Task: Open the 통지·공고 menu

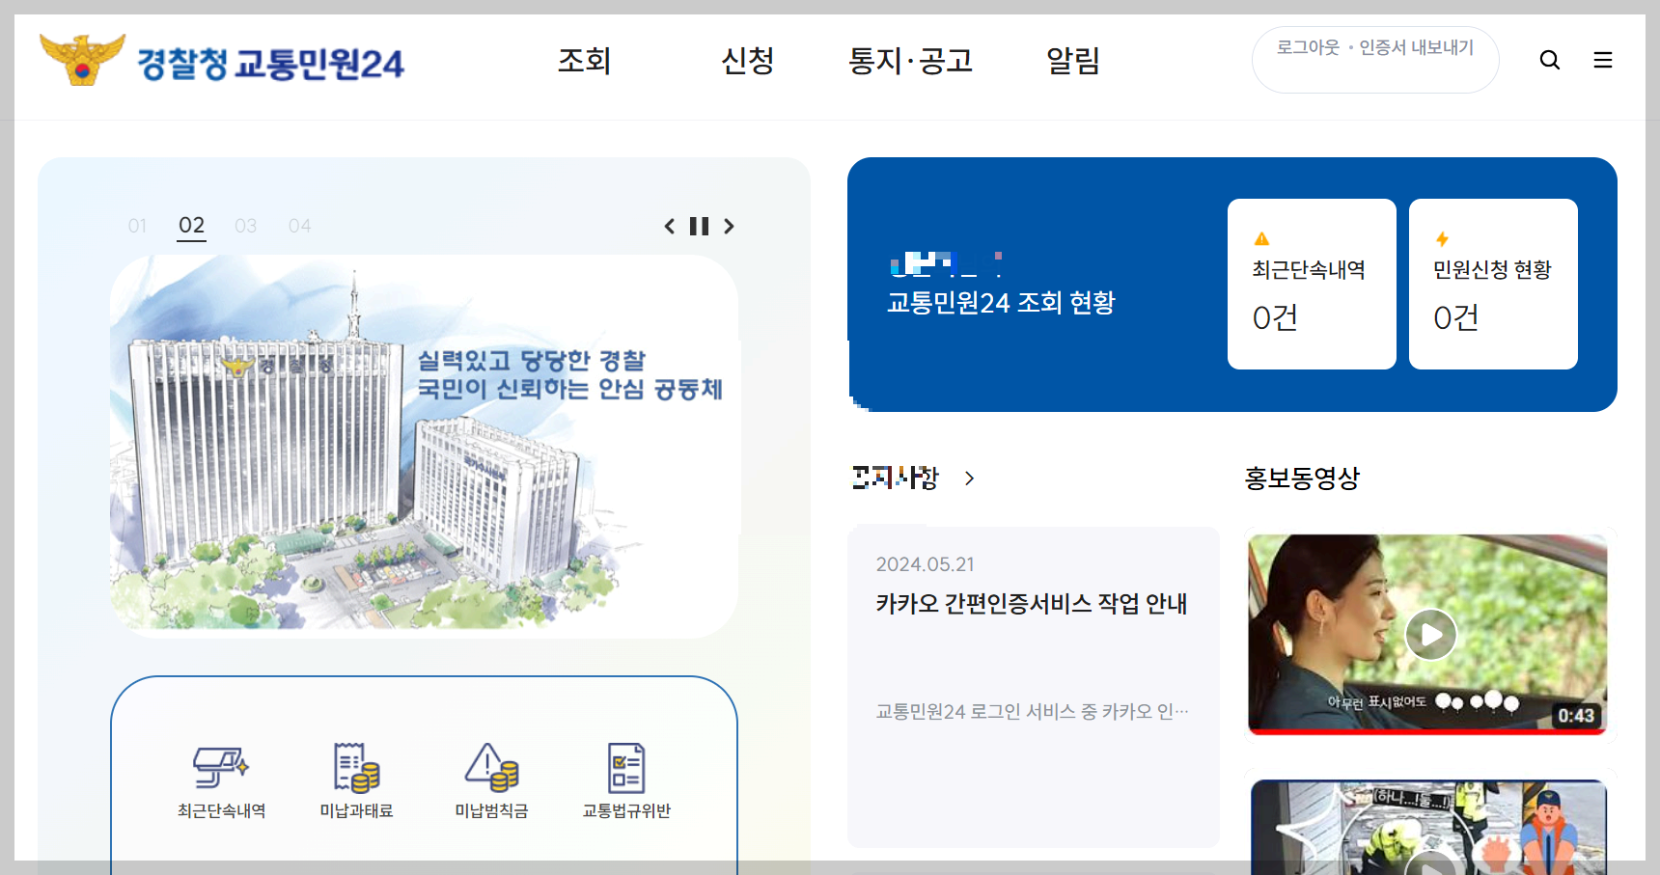Action: [910, 61]
